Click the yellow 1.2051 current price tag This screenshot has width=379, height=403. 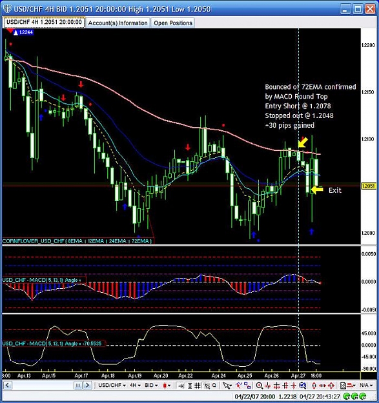pyautogui.click(x=369, y=186)
